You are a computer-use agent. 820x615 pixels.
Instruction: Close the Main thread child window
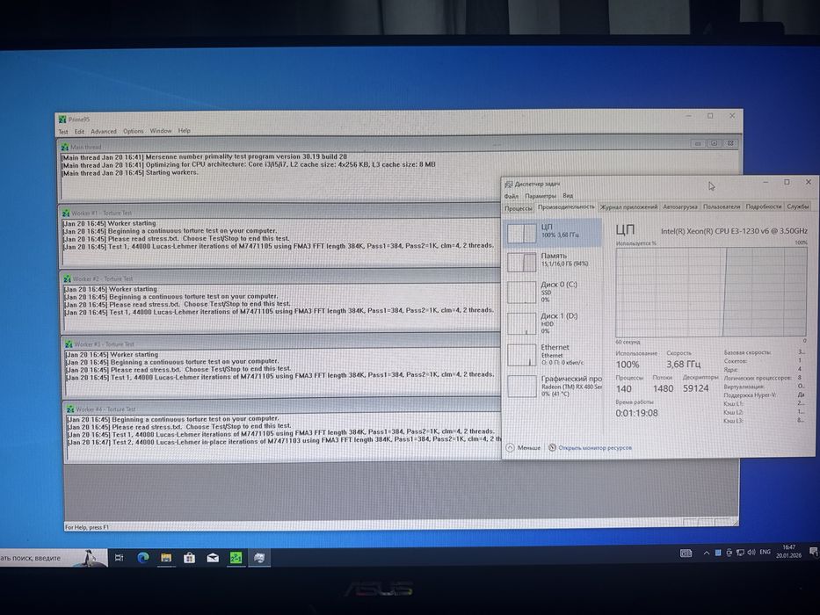(x=730, y=143)
